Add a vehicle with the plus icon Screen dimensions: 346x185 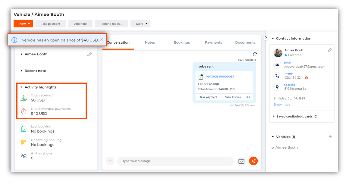330,136
